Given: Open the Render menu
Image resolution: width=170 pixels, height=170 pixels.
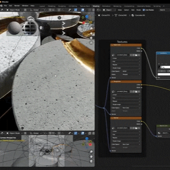Looking at the screenshot, I should click(x=17, y=6).
